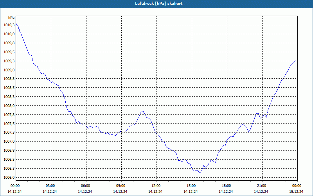Click the 14.12.24 date under 06:00
The image size is (313, 196).
(85, 191)
